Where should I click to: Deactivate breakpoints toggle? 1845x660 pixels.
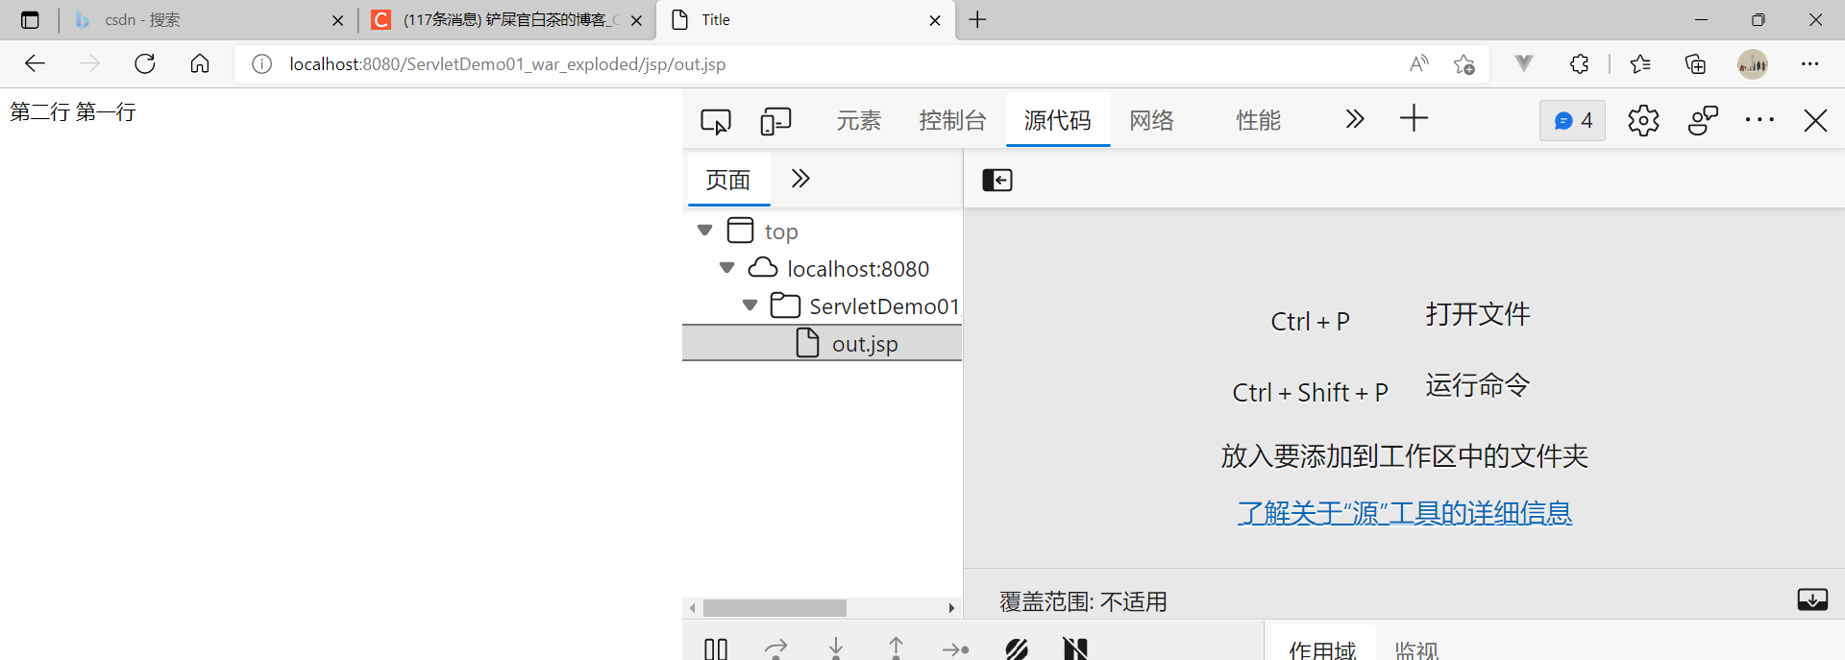[1017, 648]
